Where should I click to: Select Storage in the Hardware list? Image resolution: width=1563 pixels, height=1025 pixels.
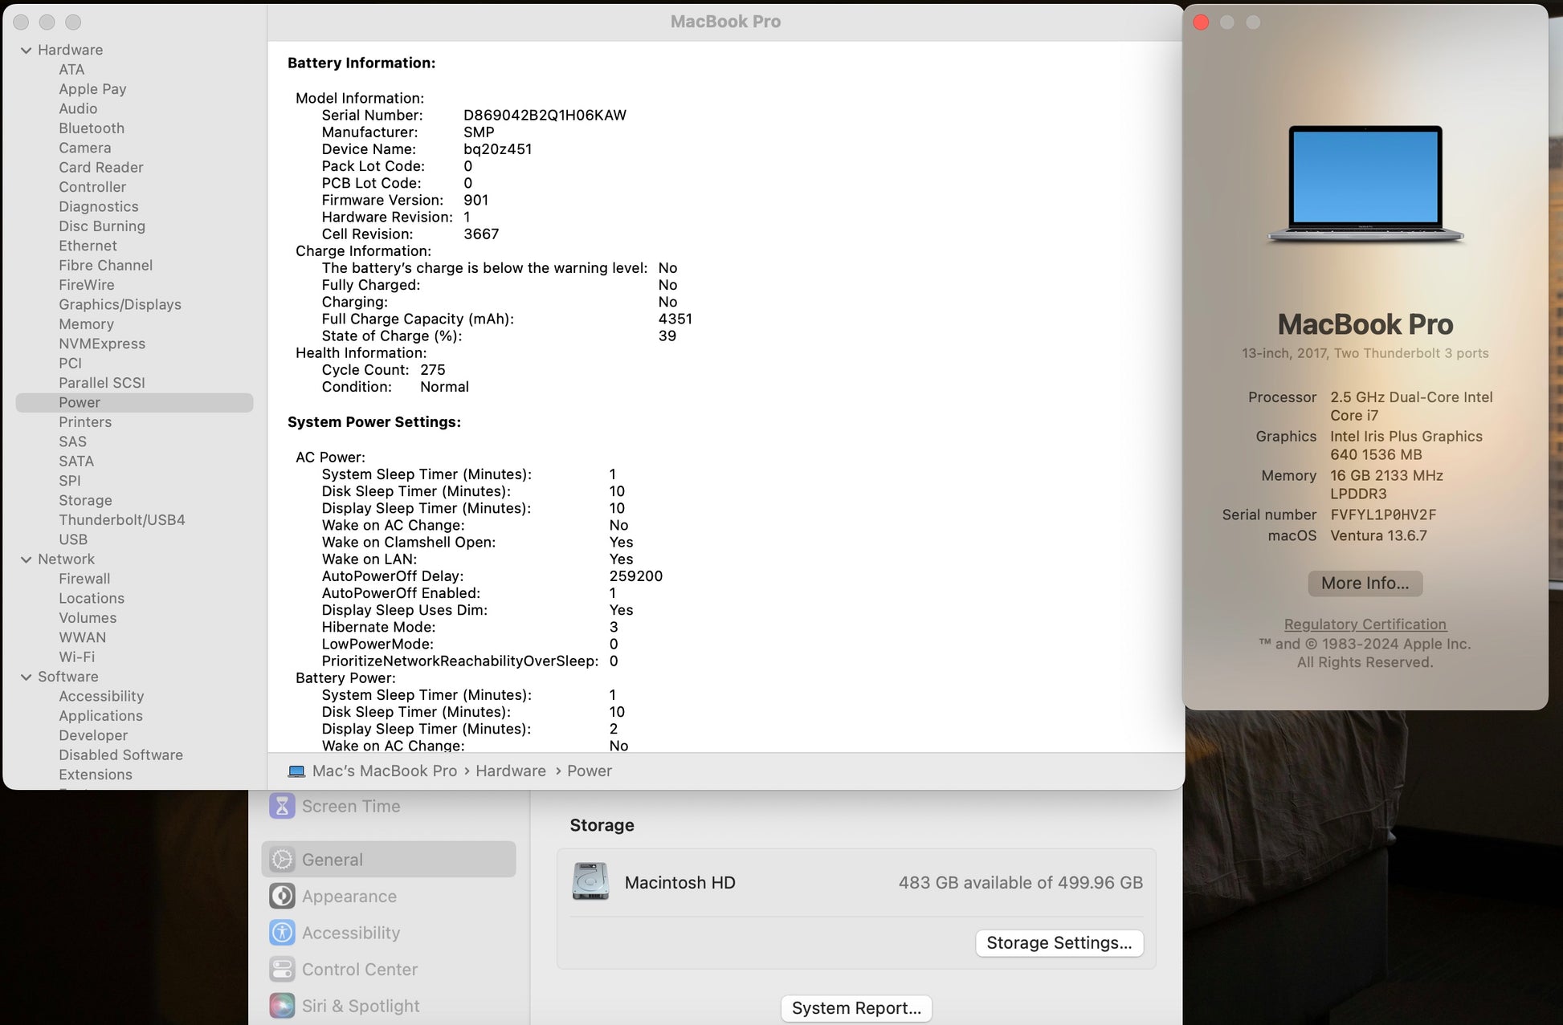85,500
